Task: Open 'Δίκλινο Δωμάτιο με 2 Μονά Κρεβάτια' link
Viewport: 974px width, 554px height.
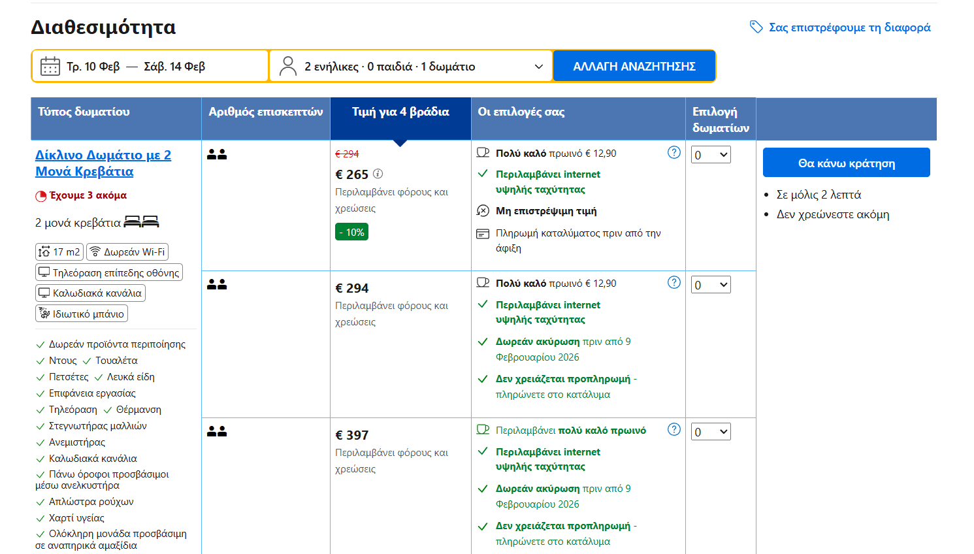Action: tap(103, 163)
